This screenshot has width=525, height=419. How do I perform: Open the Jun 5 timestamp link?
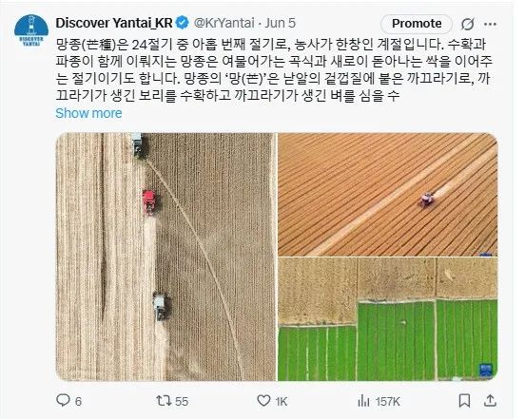click(x=281, y=23)
